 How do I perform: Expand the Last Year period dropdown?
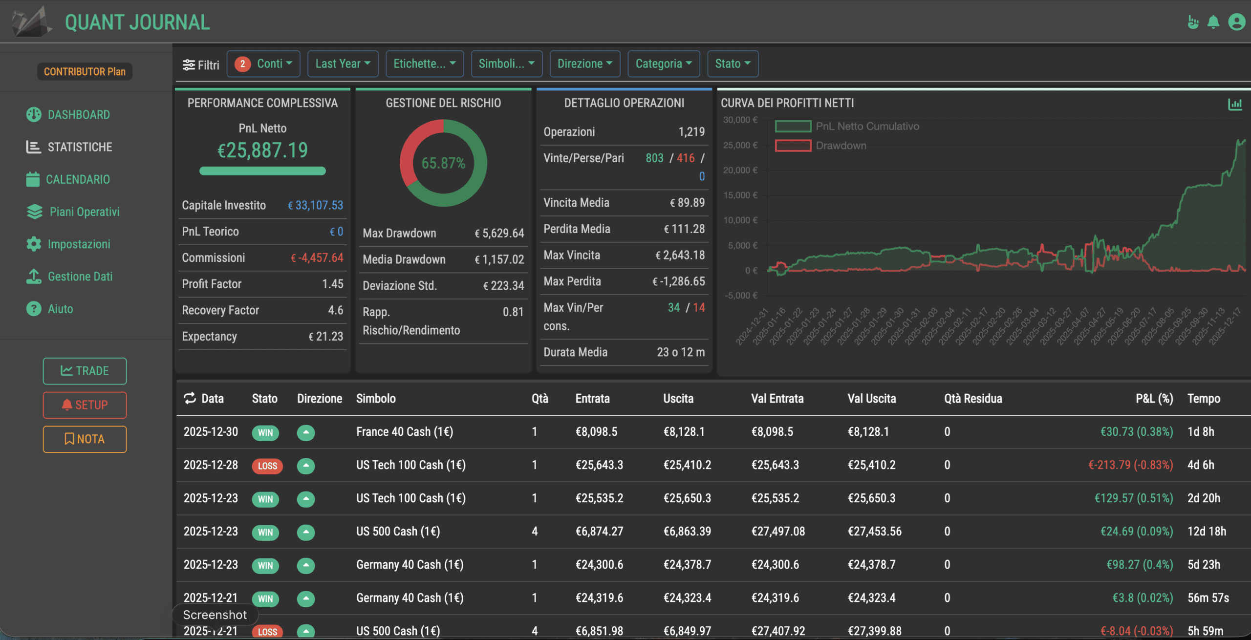pos(343,64)
